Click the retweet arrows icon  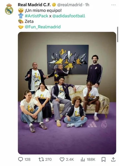click(x=41, y=159)
